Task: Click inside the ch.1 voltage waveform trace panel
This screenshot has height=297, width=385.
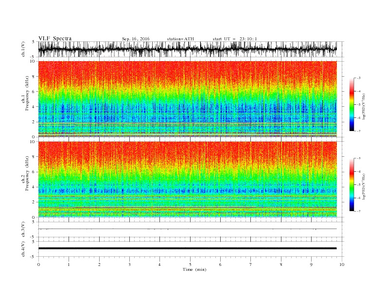Action: pos(187,49)
